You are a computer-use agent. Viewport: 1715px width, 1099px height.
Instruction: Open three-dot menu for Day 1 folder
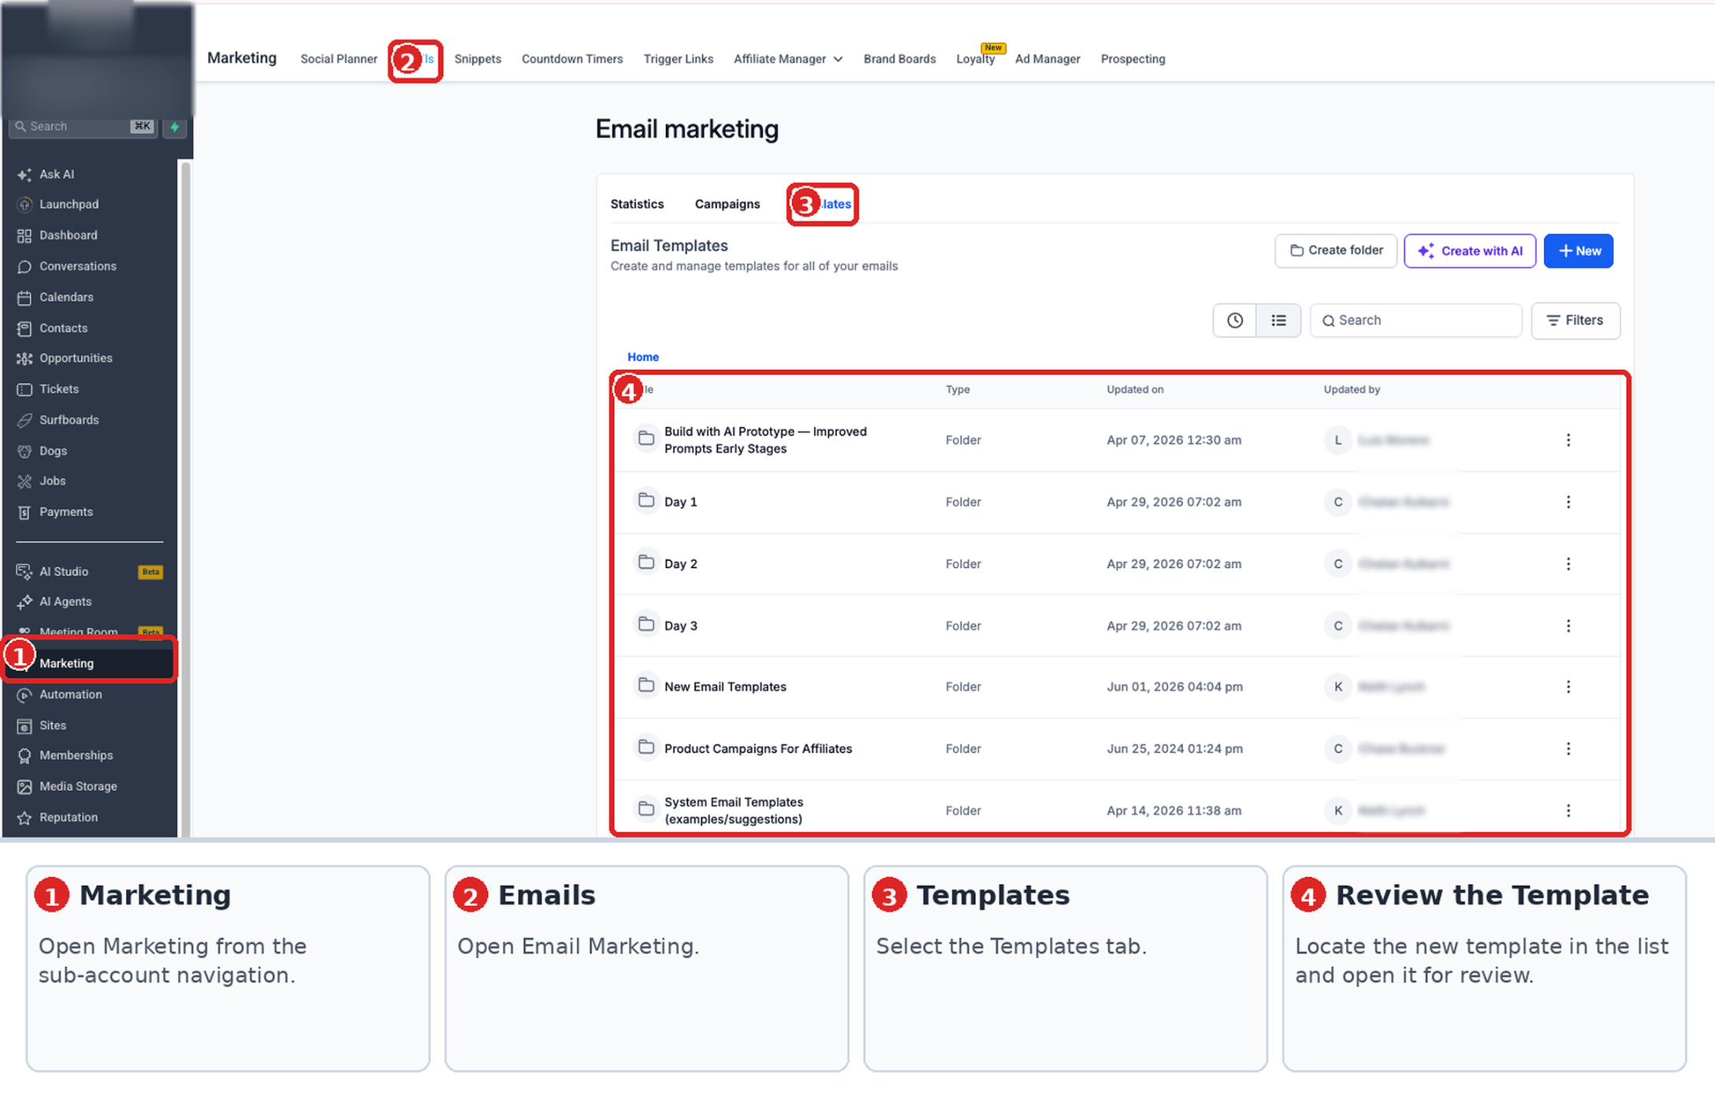(1568, 502)
